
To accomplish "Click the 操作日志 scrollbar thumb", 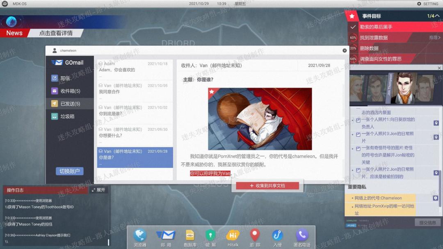I will click(108, 242).
